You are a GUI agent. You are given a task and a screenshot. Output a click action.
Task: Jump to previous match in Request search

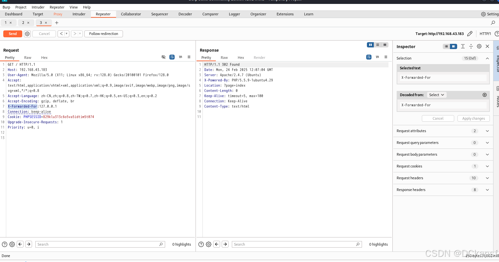coord(20,244)
